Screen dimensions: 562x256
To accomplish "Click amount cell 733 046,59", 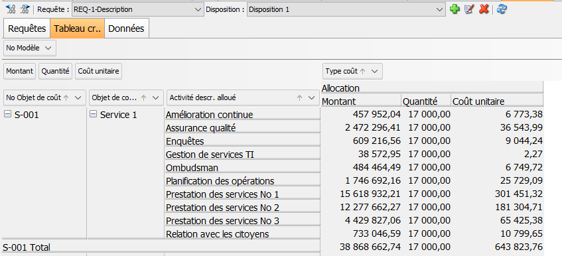I will point(361,233).
